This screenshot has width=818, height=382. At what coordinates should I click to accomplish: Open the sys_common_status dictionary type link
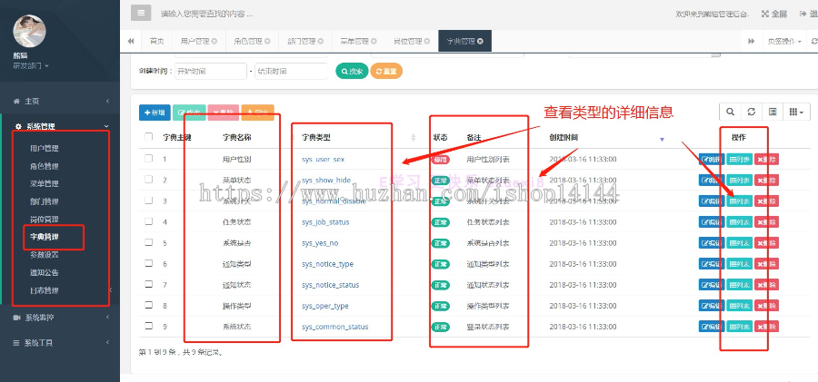(334, 327)
